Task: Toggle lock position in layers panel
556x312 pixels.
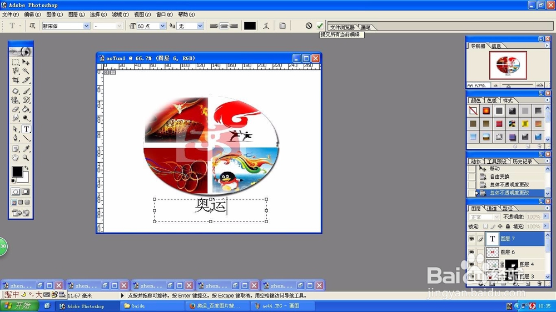Action: click(500, 227)
